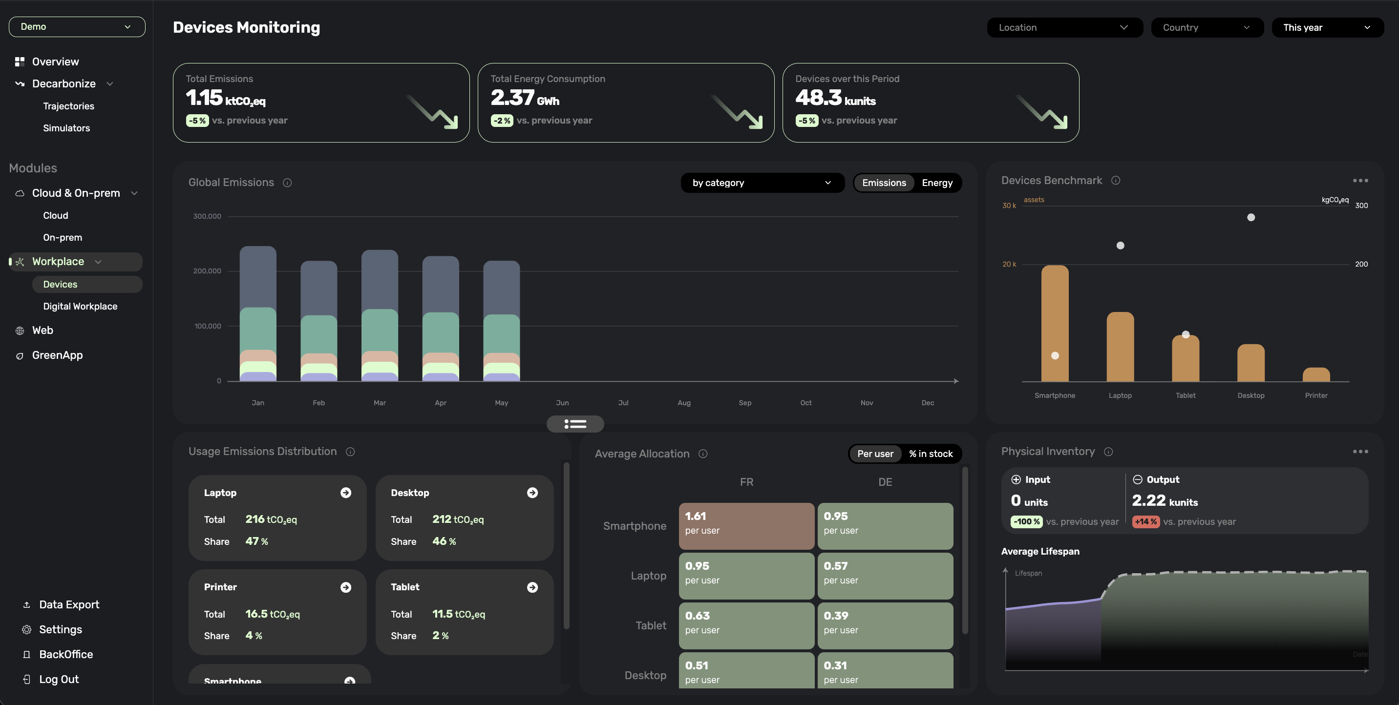Collapse the Decarbonize section chevron

[110, 84]
